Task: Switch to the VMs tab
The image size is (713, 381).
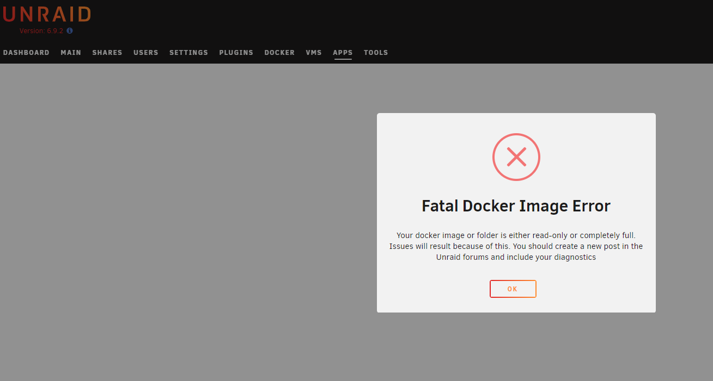Action: pos(314,53)
